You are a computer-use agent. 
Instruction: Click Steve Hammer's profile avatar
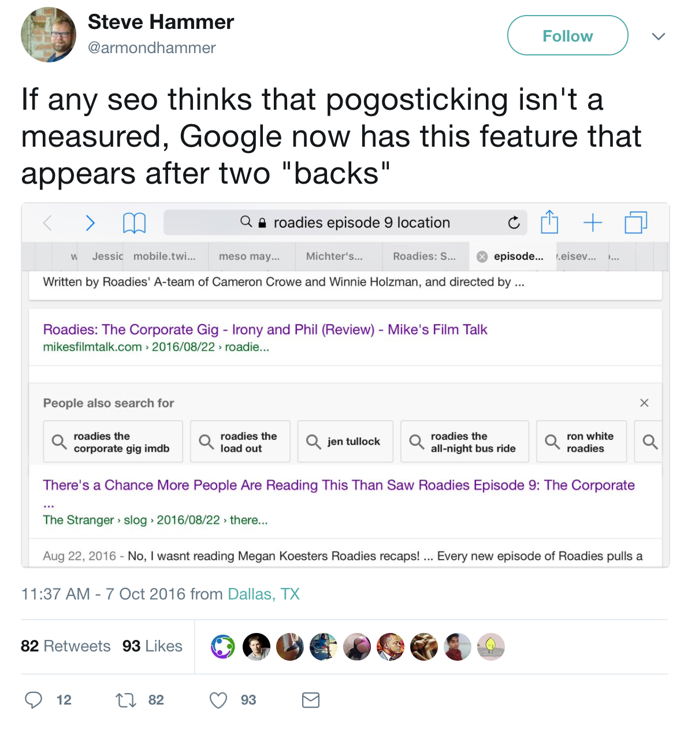(49, 35)
